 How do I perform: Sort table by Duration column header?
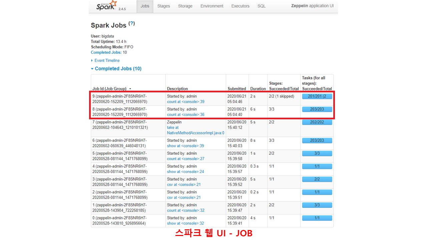(x=258, y=89)
